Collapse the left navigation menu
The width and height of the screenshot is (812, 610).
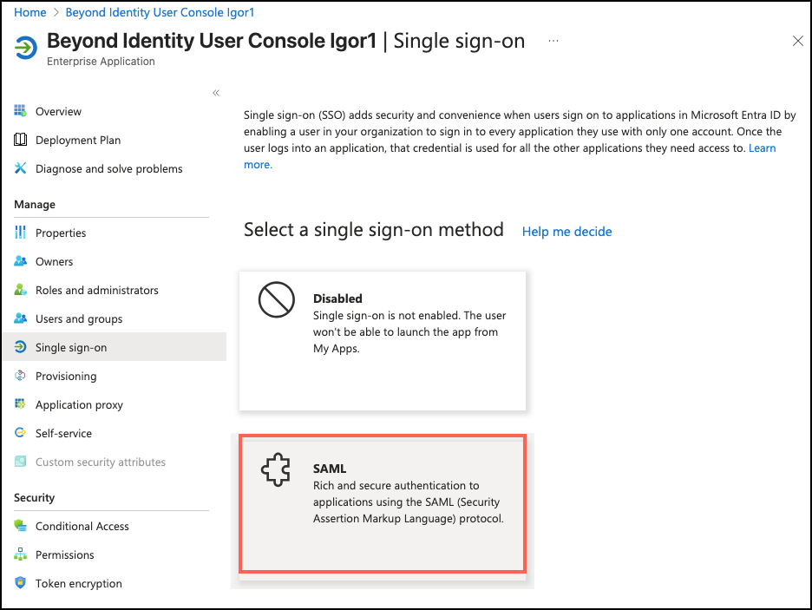pyautogui.click(x=216, y=93)
